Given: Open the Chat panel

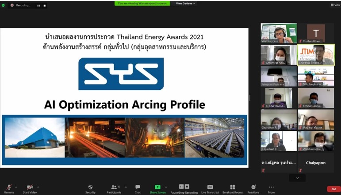Looking at the screenshot, I should pos(138,189).
